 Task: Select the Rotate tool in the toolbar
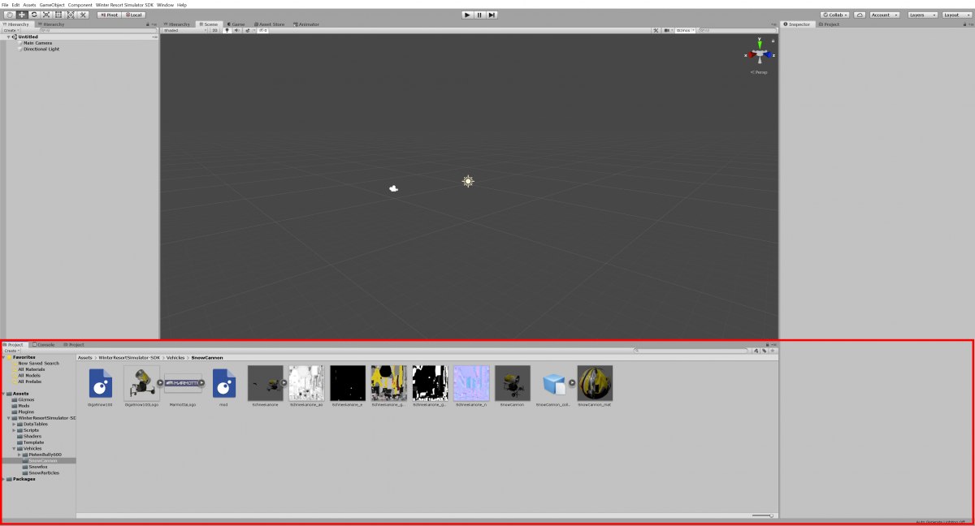click(34, 15)
